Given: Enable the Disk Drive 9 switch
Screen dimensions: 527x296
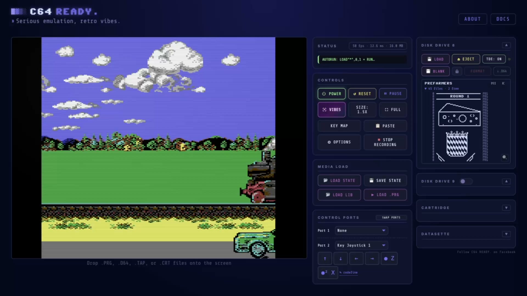Looking at the screenshot, I should click(x=466, y=181).
